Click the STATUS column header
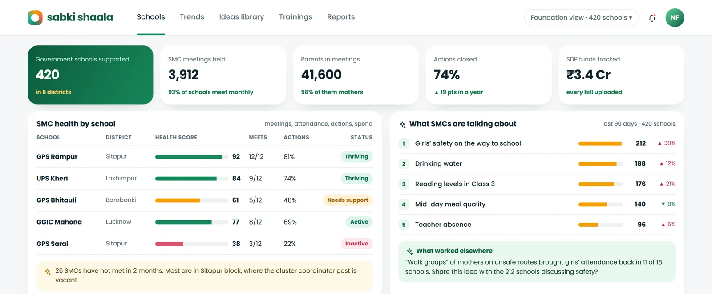 tap(361, 137)
